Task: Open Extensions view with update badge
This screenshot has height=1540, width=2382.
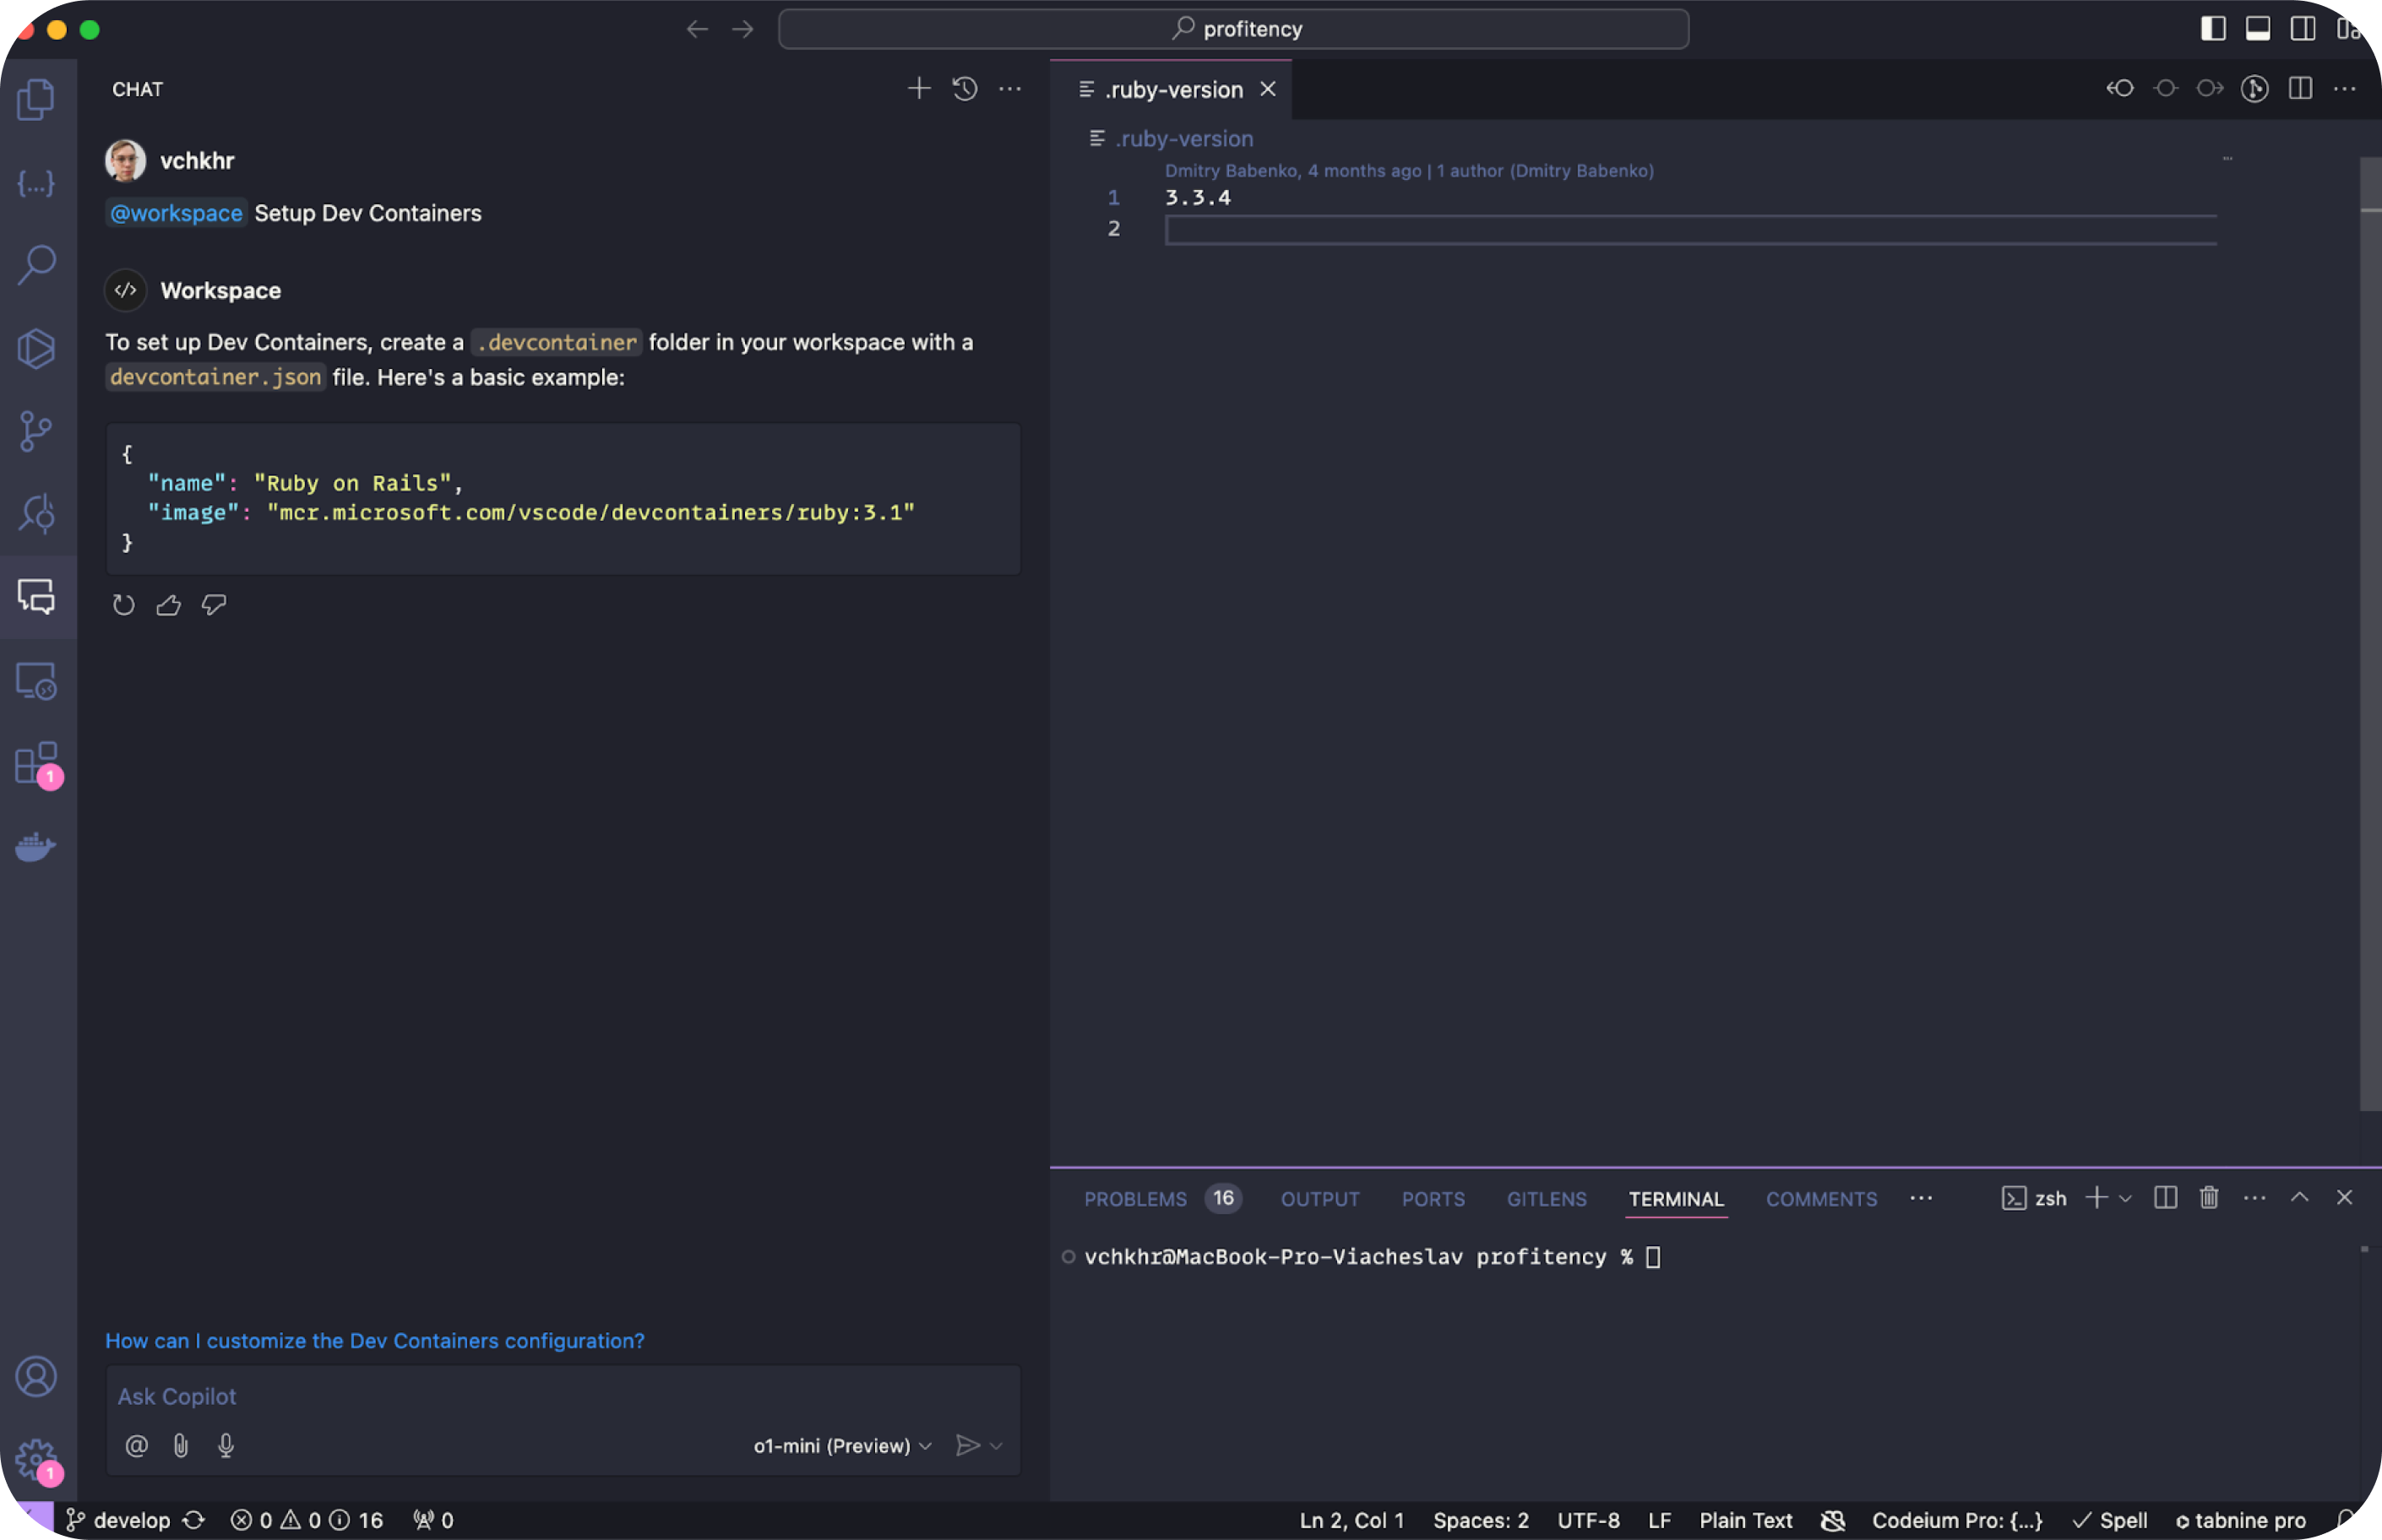Action: pyautogui.click(x=36, y=763)
